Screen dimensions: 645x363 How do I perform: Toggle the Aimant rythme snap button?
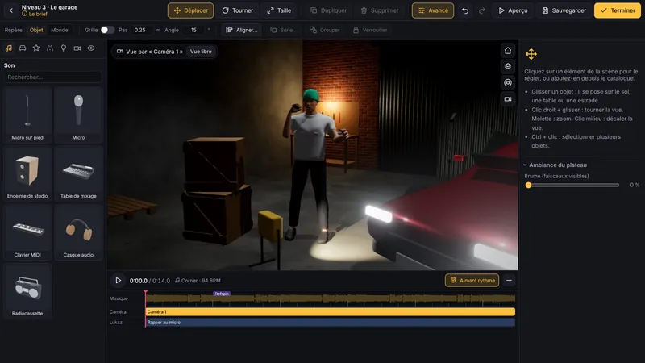pyautogui.click(x=472, y=281)
